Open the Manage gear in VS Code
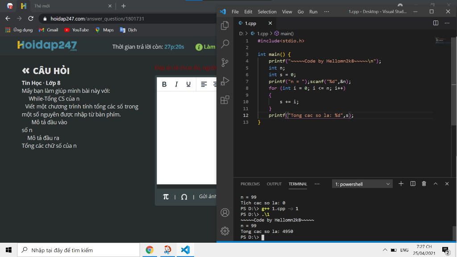457x257 pixels. pyautogui.click(x=225, y=231)
